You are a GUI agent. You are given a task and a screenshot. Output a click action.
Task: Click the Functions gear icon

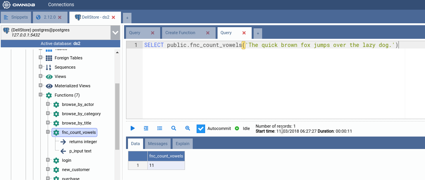click(49, 95)
